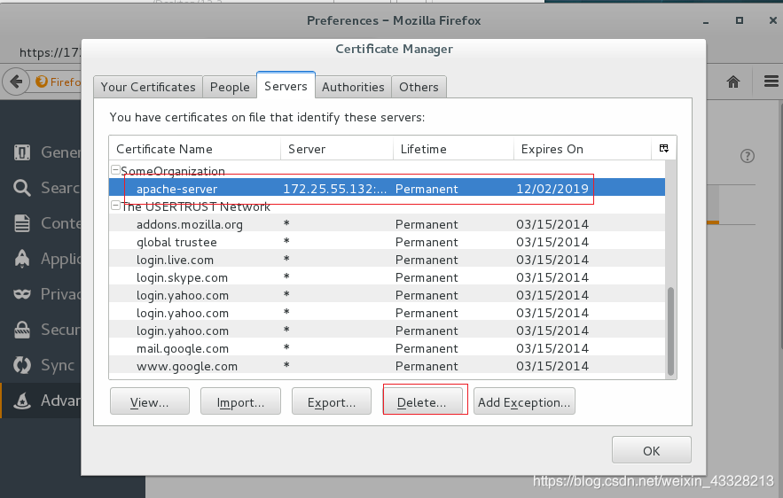Maximize the Firefox Preferences window
Viewport: 783px width, 498px height.
740,20
